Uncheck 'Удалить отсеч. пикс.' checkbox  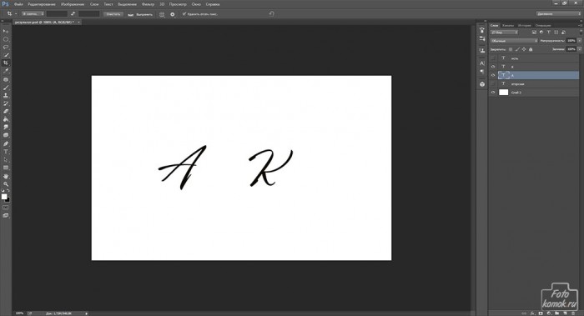tap(184, 14)
